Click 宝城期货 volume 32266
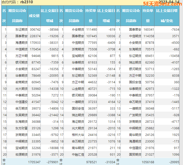 [36, 148]
